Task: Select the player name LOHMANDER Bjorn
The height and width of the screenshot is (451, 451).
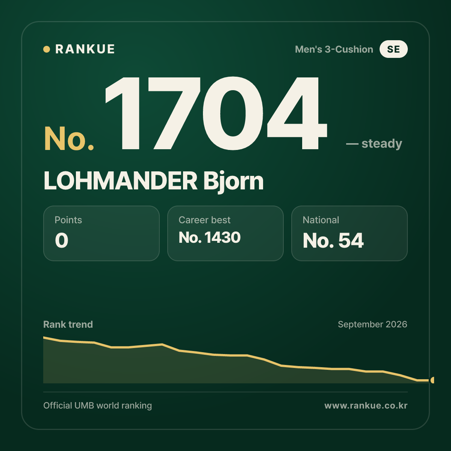Action: [x=154, y=181]
